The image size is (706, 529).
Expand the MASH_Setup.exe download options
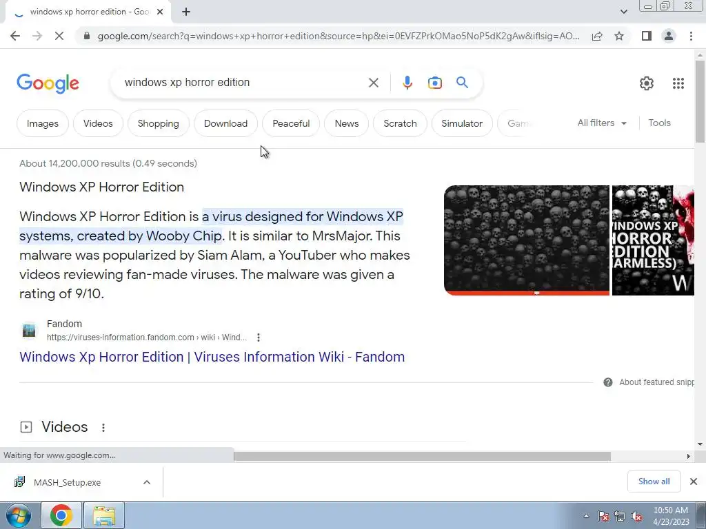point(147,482)
